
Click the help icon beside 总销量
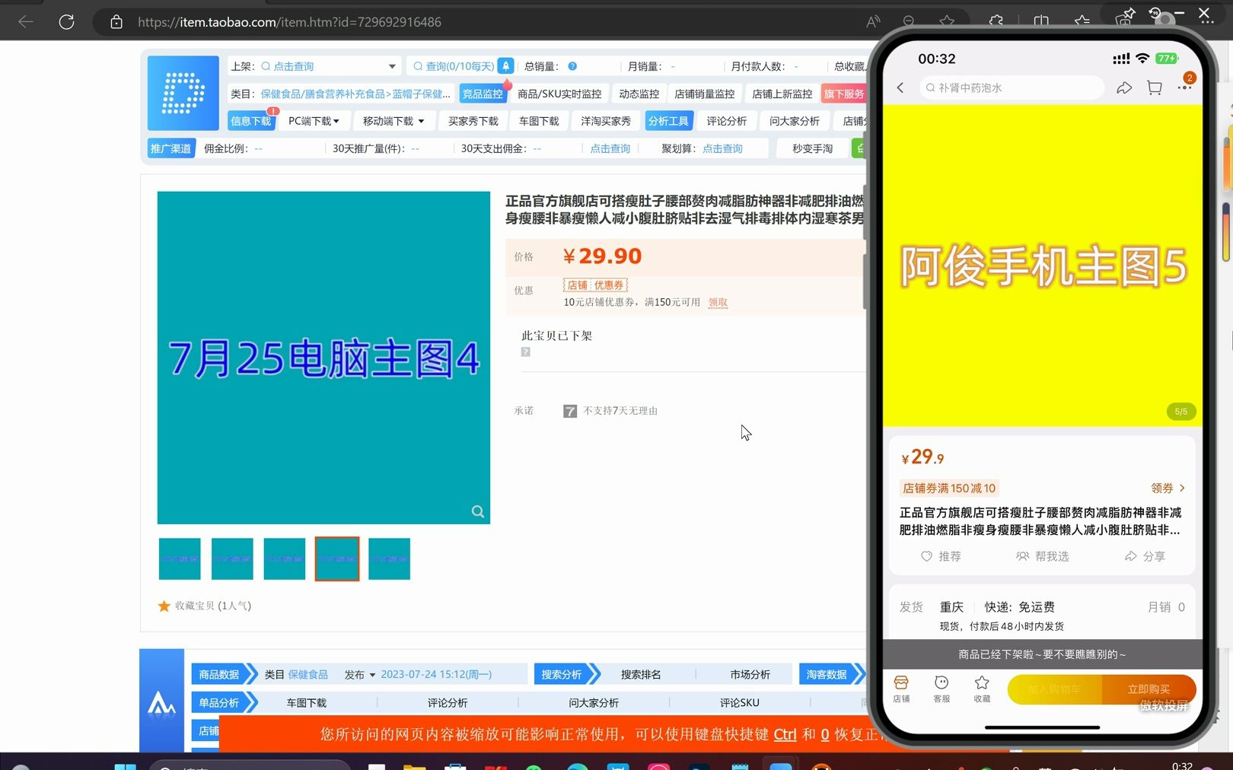[x=572, y=66]
